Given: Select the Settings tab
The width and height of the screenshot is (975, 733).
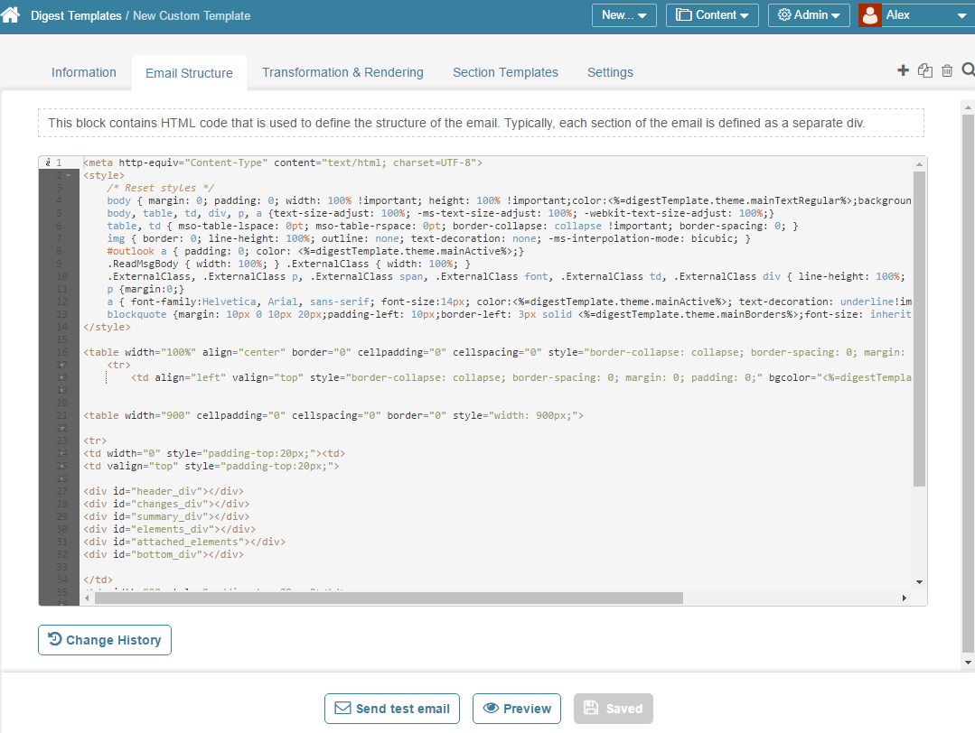Looking at the screenshot, I should [x=610, y=72].
